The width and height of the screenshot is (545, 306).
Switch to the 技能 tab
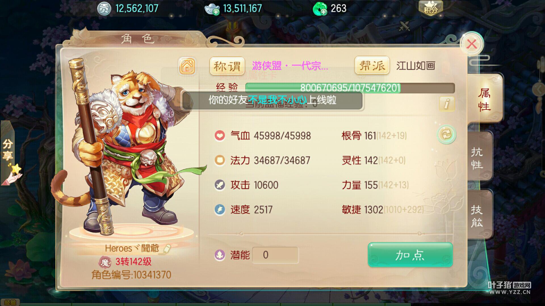480,215
